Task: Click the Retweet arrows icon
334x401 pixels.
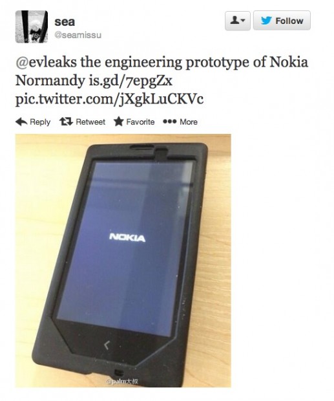Action: 66,122
